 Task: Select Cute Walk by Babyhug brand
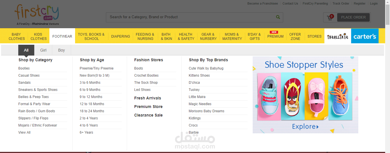coord(206,68)
